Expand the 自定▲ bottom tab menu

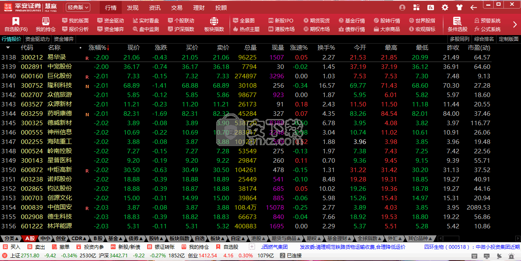pyautogui.click(x=238, y=238)
